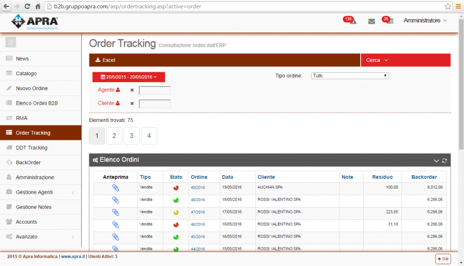Click the browser forward arrow

tap(17, 6)
